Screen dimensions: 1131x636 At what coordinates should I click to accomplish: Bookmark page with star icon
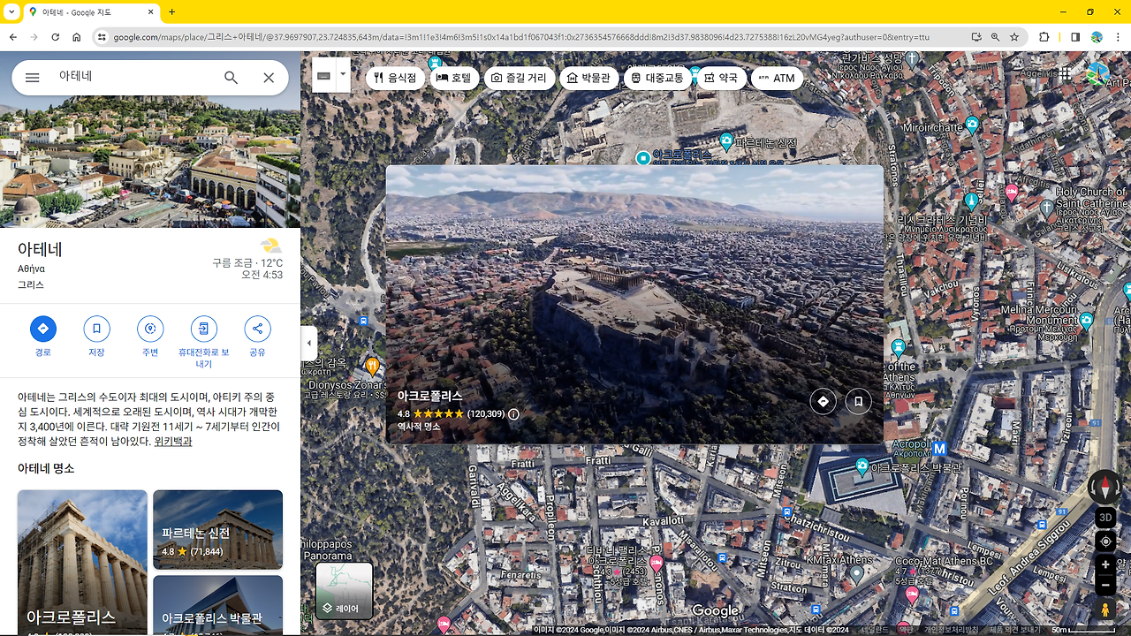[x=1015, y=37]
